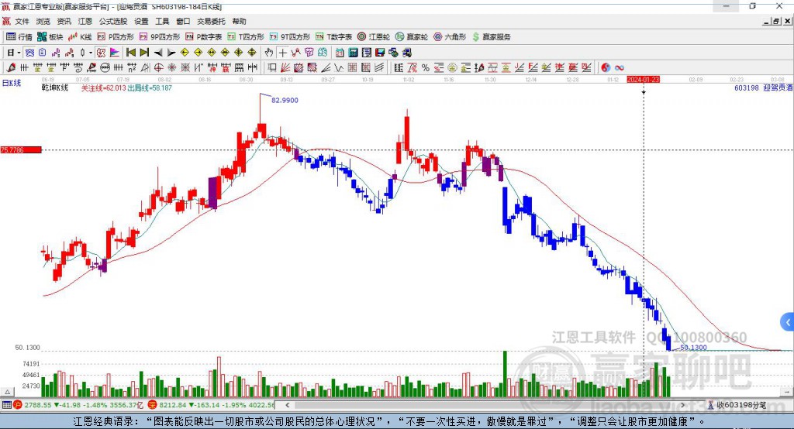The height and width of the screenshot is (429, 794).
Task: Open the calculator icon
Action: click(x=353, y=53)
